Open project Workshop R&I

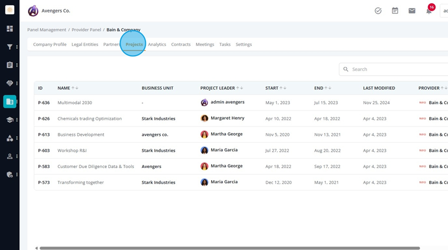tap(72, 151)
